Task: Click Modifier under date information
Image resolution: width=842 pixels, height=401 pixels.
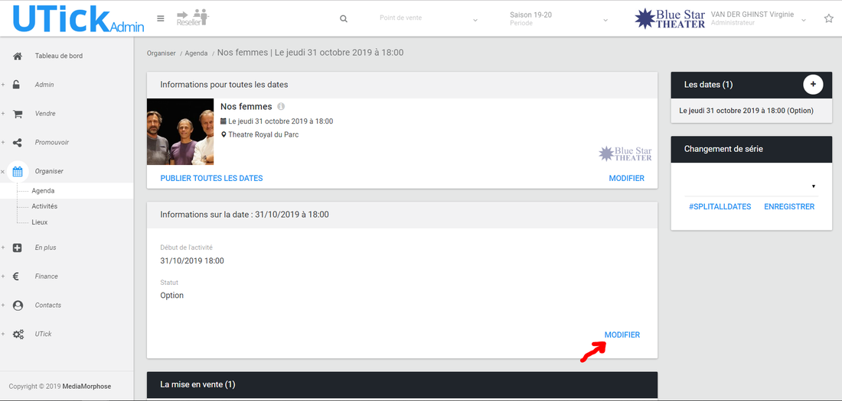Action: pyautogui.click(x=622, y=335)
